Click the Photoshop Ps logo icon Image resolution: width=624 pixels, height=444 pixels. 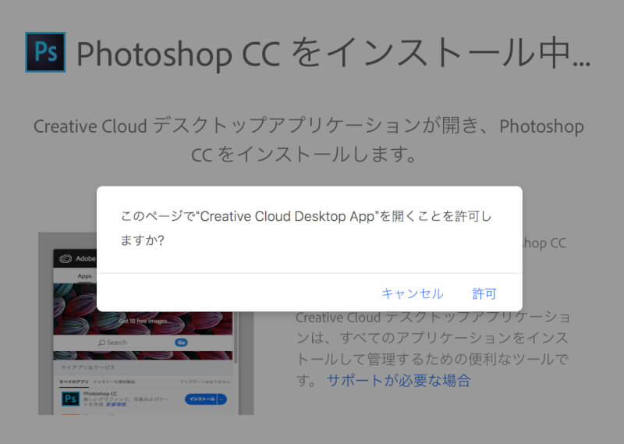[x=45, y=52]
